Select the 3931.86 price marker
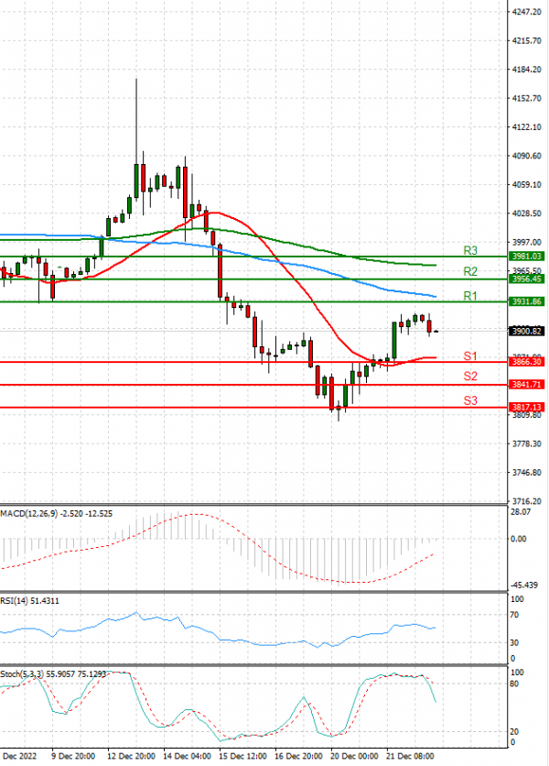The width and height of the screenshot is (549, 766). [x=526, y=301]
